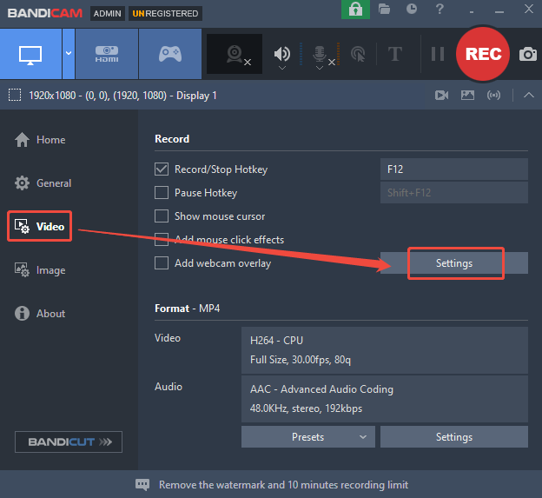Toggle speaker sound recording icon
Image resolution: width=542 pixels, height=498 pixels.
282,54
